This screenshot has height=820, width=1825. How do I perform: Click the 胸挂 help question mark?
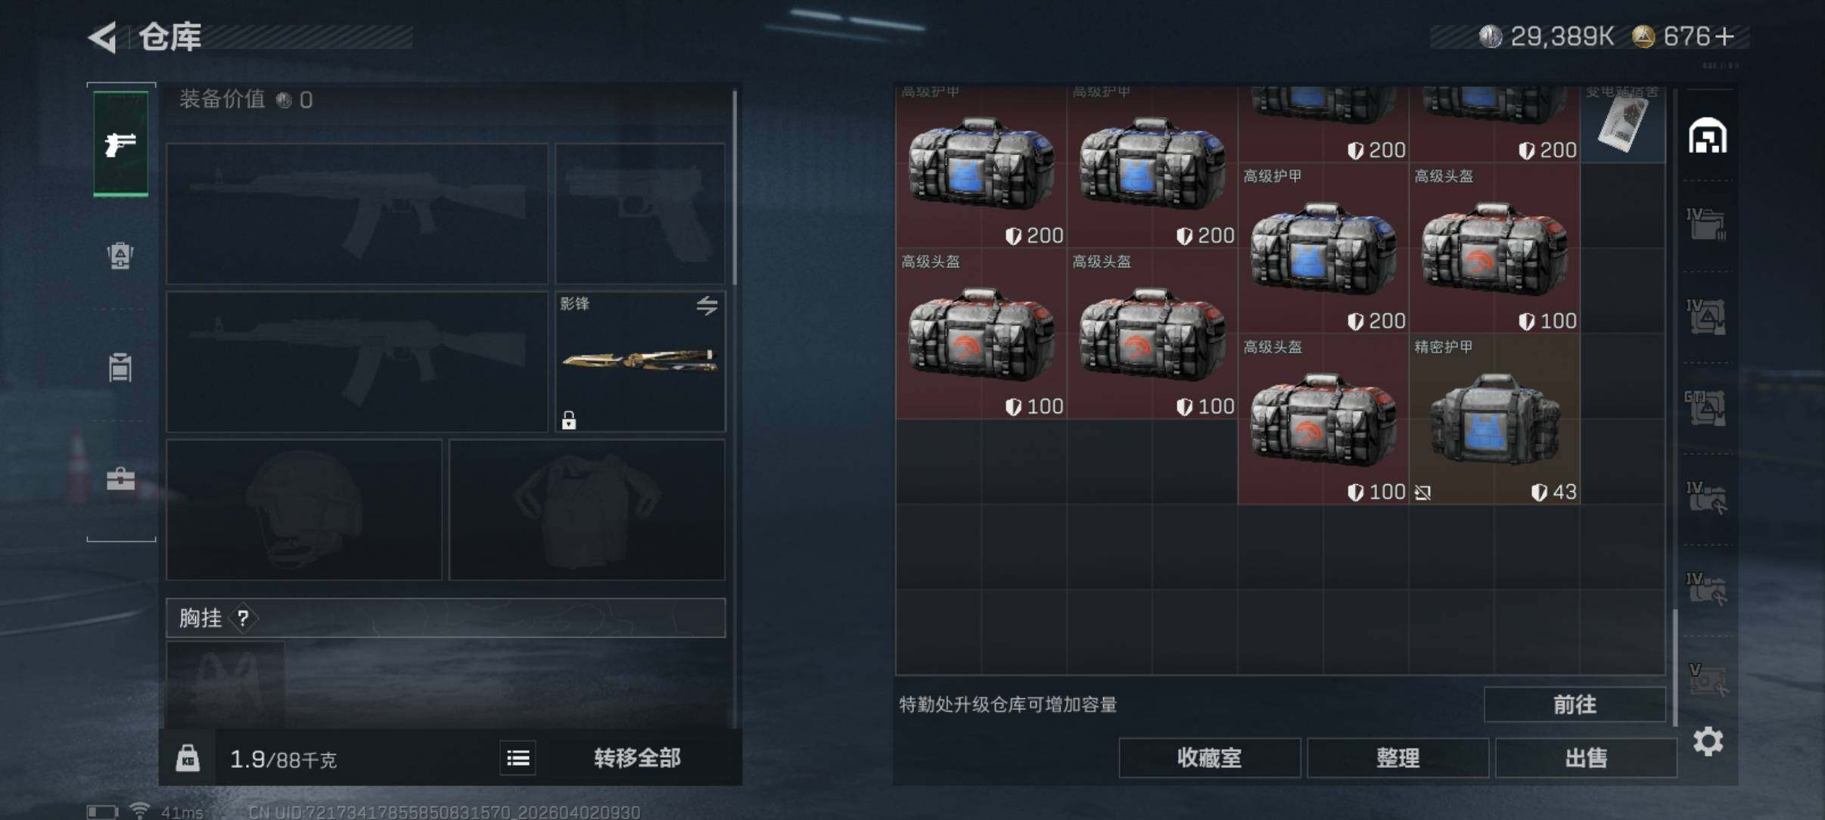pyautogui.click(x=243, y=619)
